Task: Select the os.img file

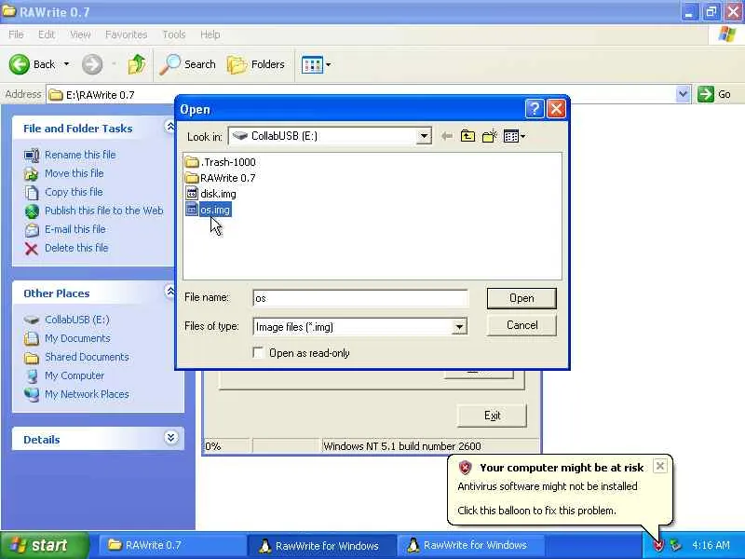Action: coord(208,210)
